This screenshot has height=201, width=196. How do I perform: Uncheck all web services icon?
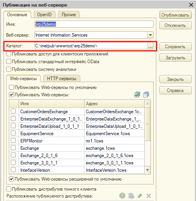tap(146, 95)
